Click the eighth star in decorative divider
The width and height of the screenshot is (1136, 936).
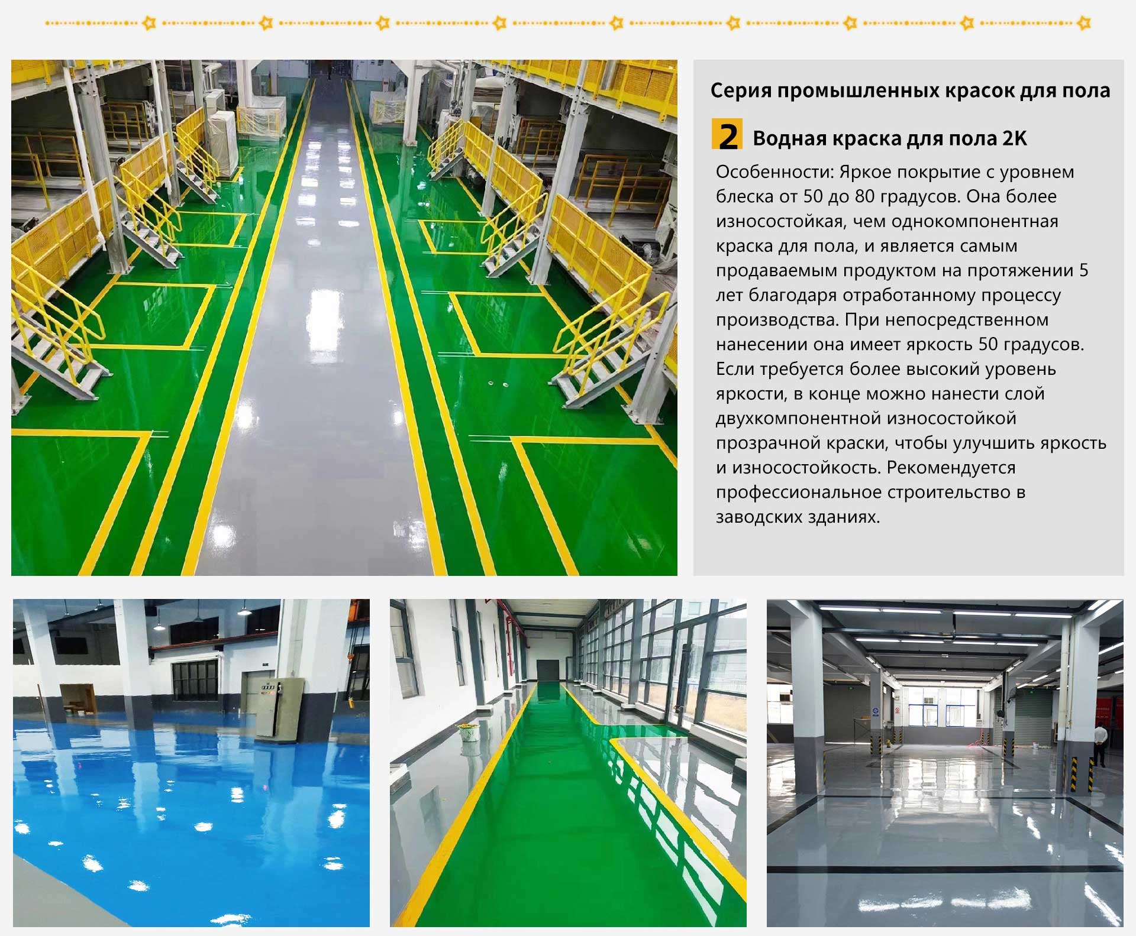pyautogui.click(x=967, y=23)
